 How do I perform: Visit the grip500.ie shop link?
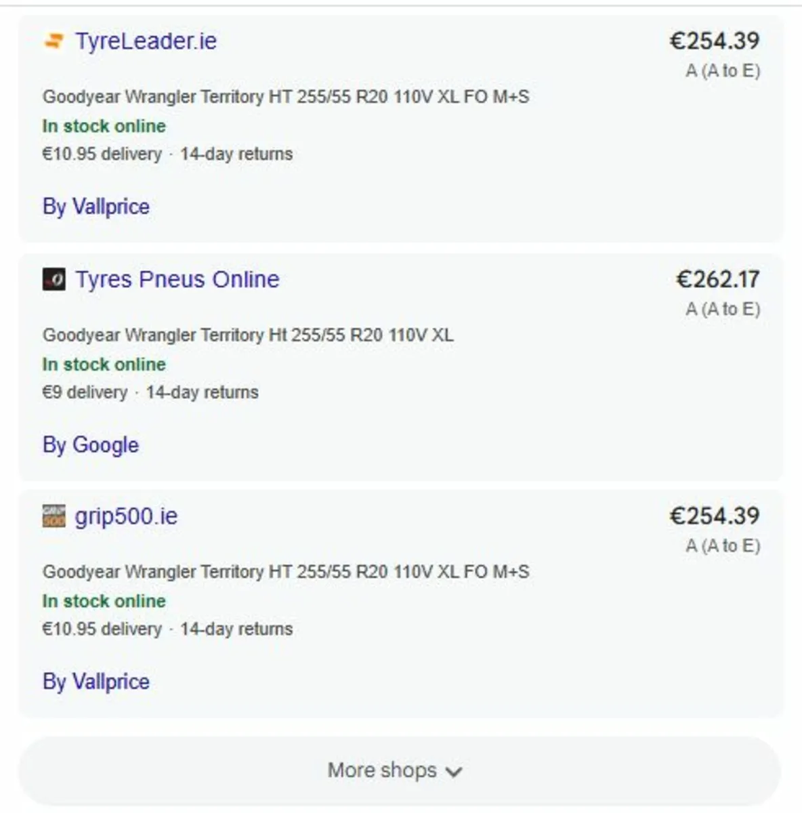pyautogui.click(x=126, y=516)
